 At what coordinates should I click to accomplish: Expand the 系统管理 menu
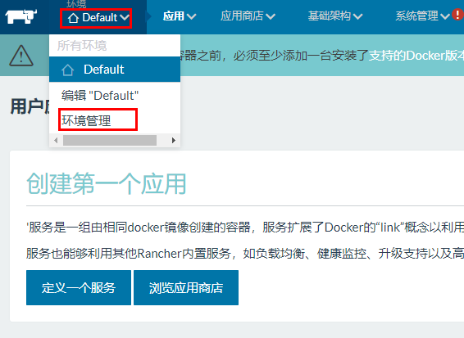pos(422,16)
